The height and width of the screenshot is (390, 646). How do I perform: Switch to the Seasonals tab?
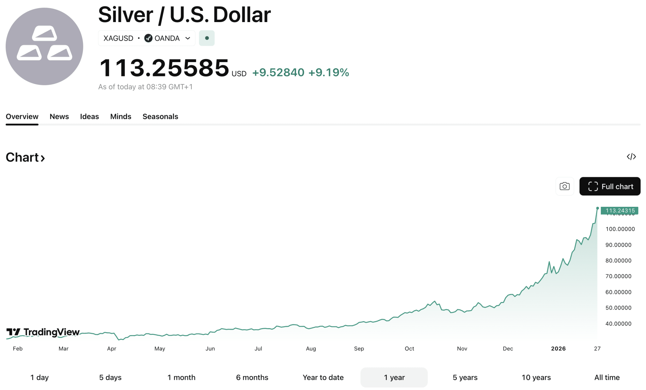160,116
